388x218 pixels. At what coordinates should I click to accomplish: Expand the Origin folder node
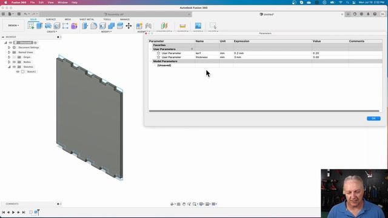tap(9, 57)
